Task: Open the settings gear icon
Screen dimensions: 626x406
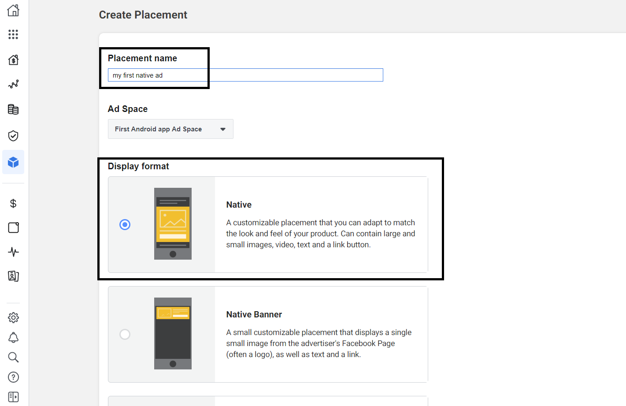Action: (13, 317)
